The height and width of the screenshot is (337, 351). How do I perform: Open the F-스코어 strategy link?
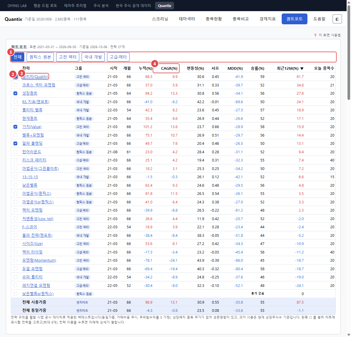30,227
